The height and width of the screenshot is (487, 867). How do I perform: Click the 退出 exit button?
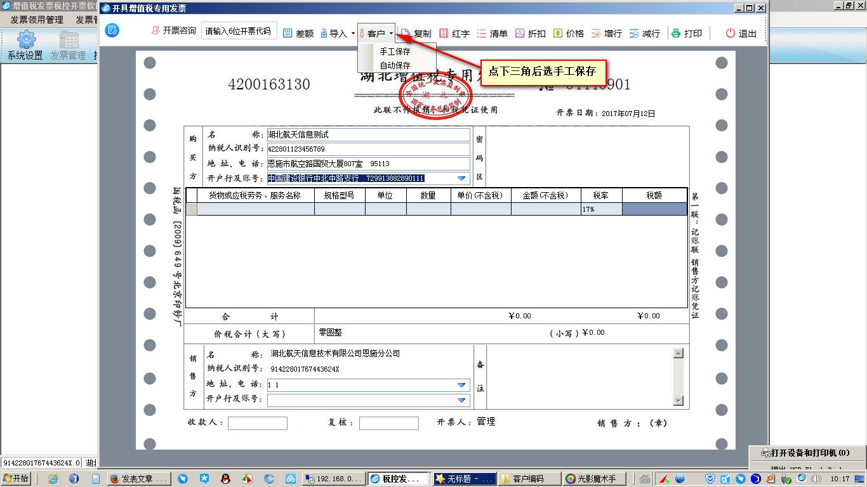741,33
